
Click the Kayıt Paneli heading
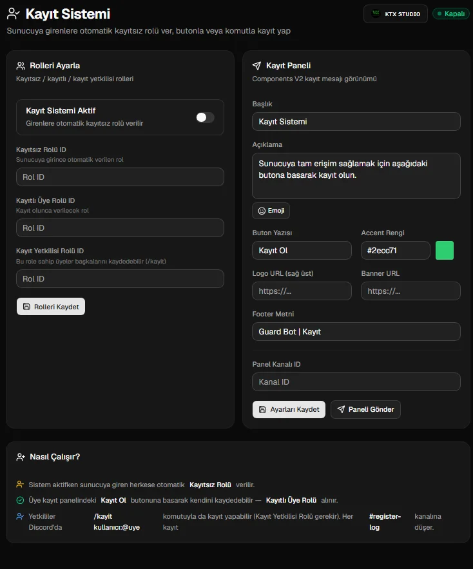(289, 66)
